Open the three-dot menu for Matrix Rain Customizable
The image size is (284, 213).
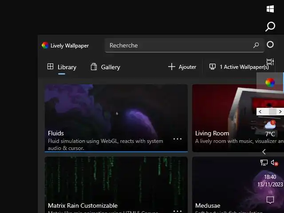tap(177, 211)
